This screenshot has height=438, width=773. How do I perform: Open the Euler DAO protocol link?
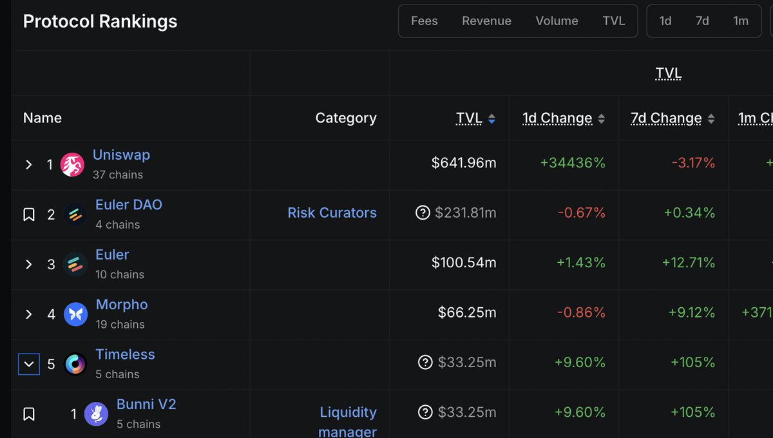click(x=129, y=205)
